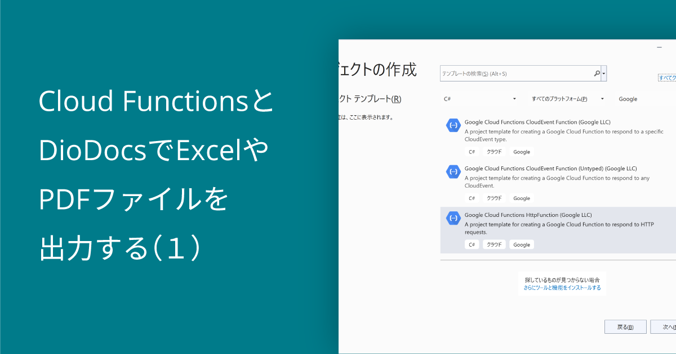The height and width of the screenshot is (354, 676).
Task: Click the search magnifier icon
Action: point(597,73)
